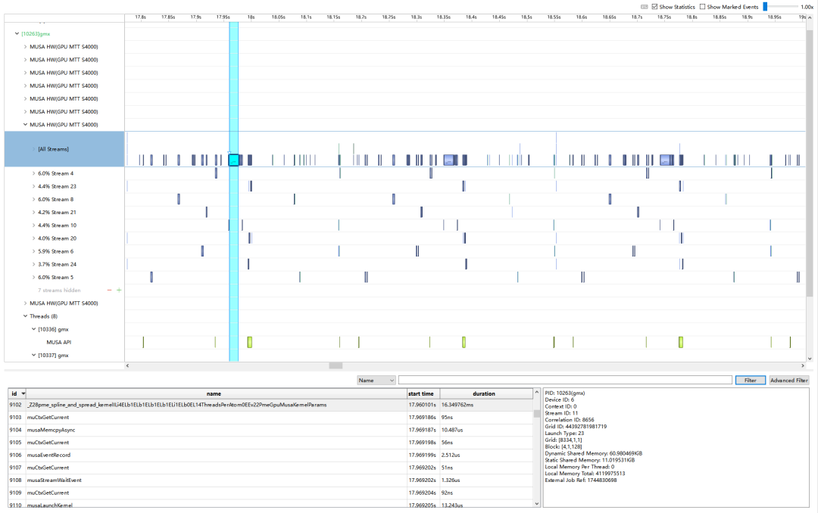818x513 pixels.
Task: Sort table by the duration column header
Action: 484,393
